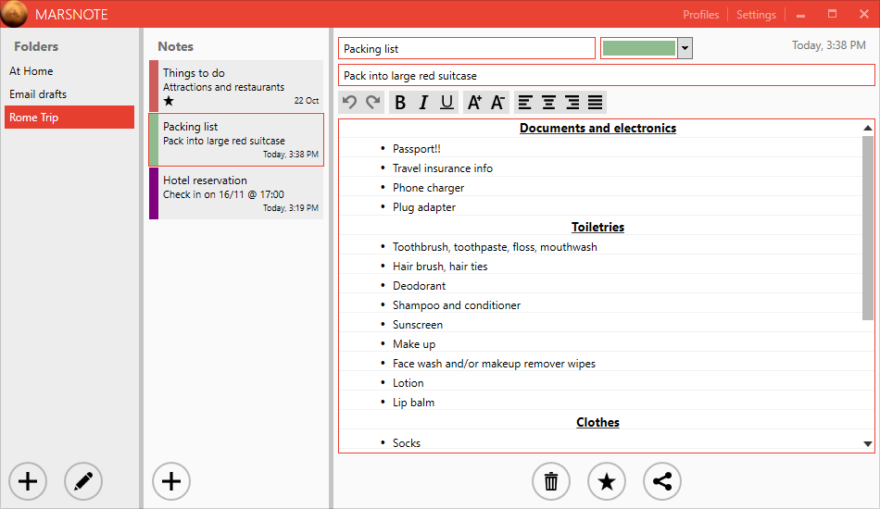Viewport: 880px width, 509px height.
Task: Toggle italic formatting
Action: pyautogui.click(x=423, y=103)
